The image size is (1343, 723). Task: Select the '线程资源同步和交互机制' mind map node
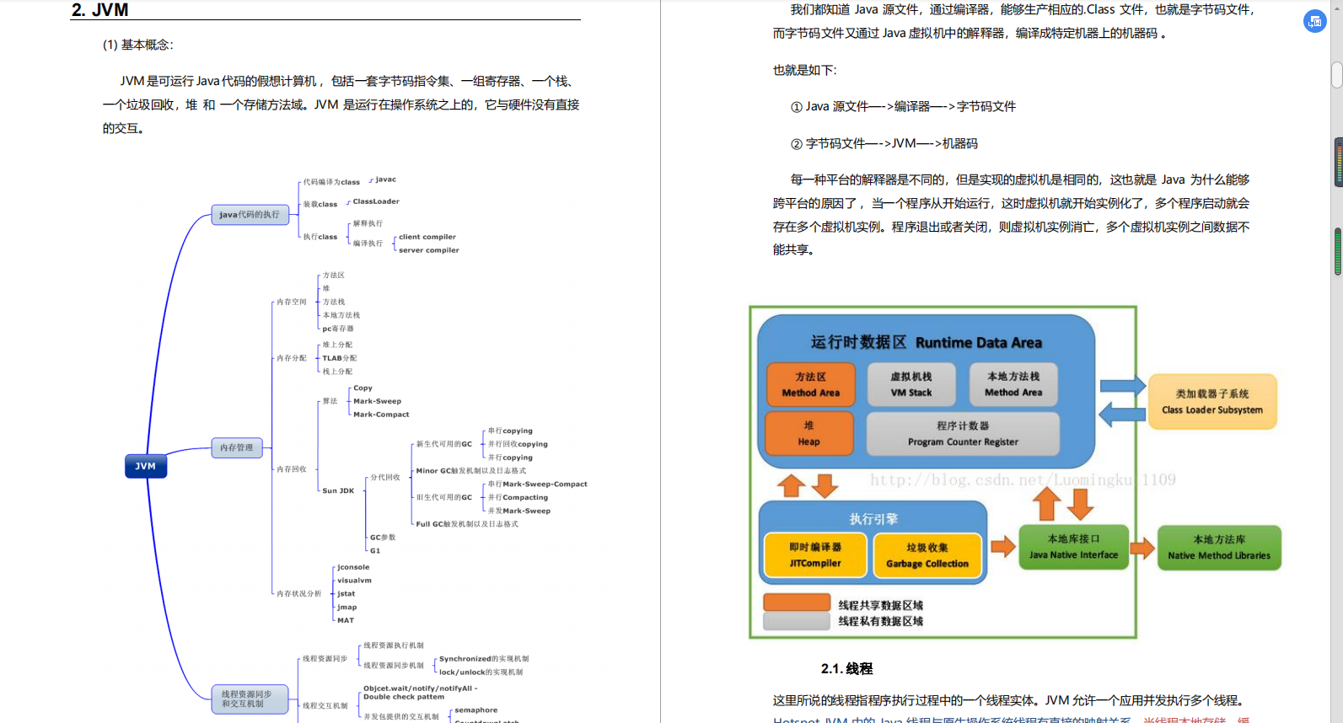[250, 699]
